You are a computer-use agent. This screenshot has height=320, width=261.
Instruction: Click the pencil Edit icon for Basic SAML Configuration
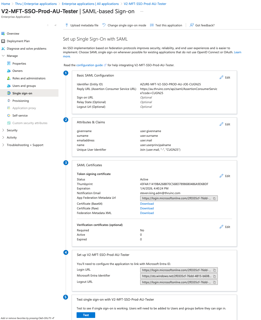click(x=222, y=78)
